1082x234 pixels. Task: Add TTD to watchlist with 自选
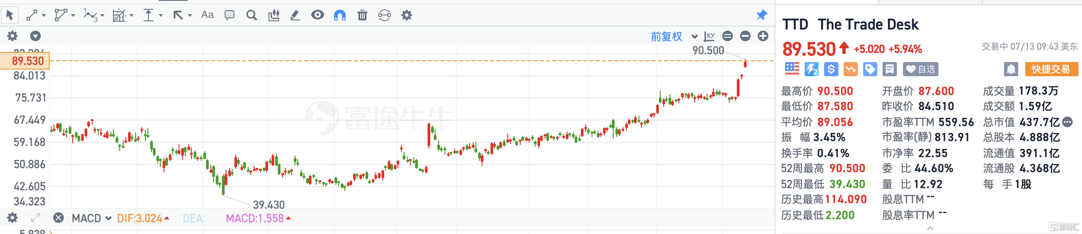921,69
